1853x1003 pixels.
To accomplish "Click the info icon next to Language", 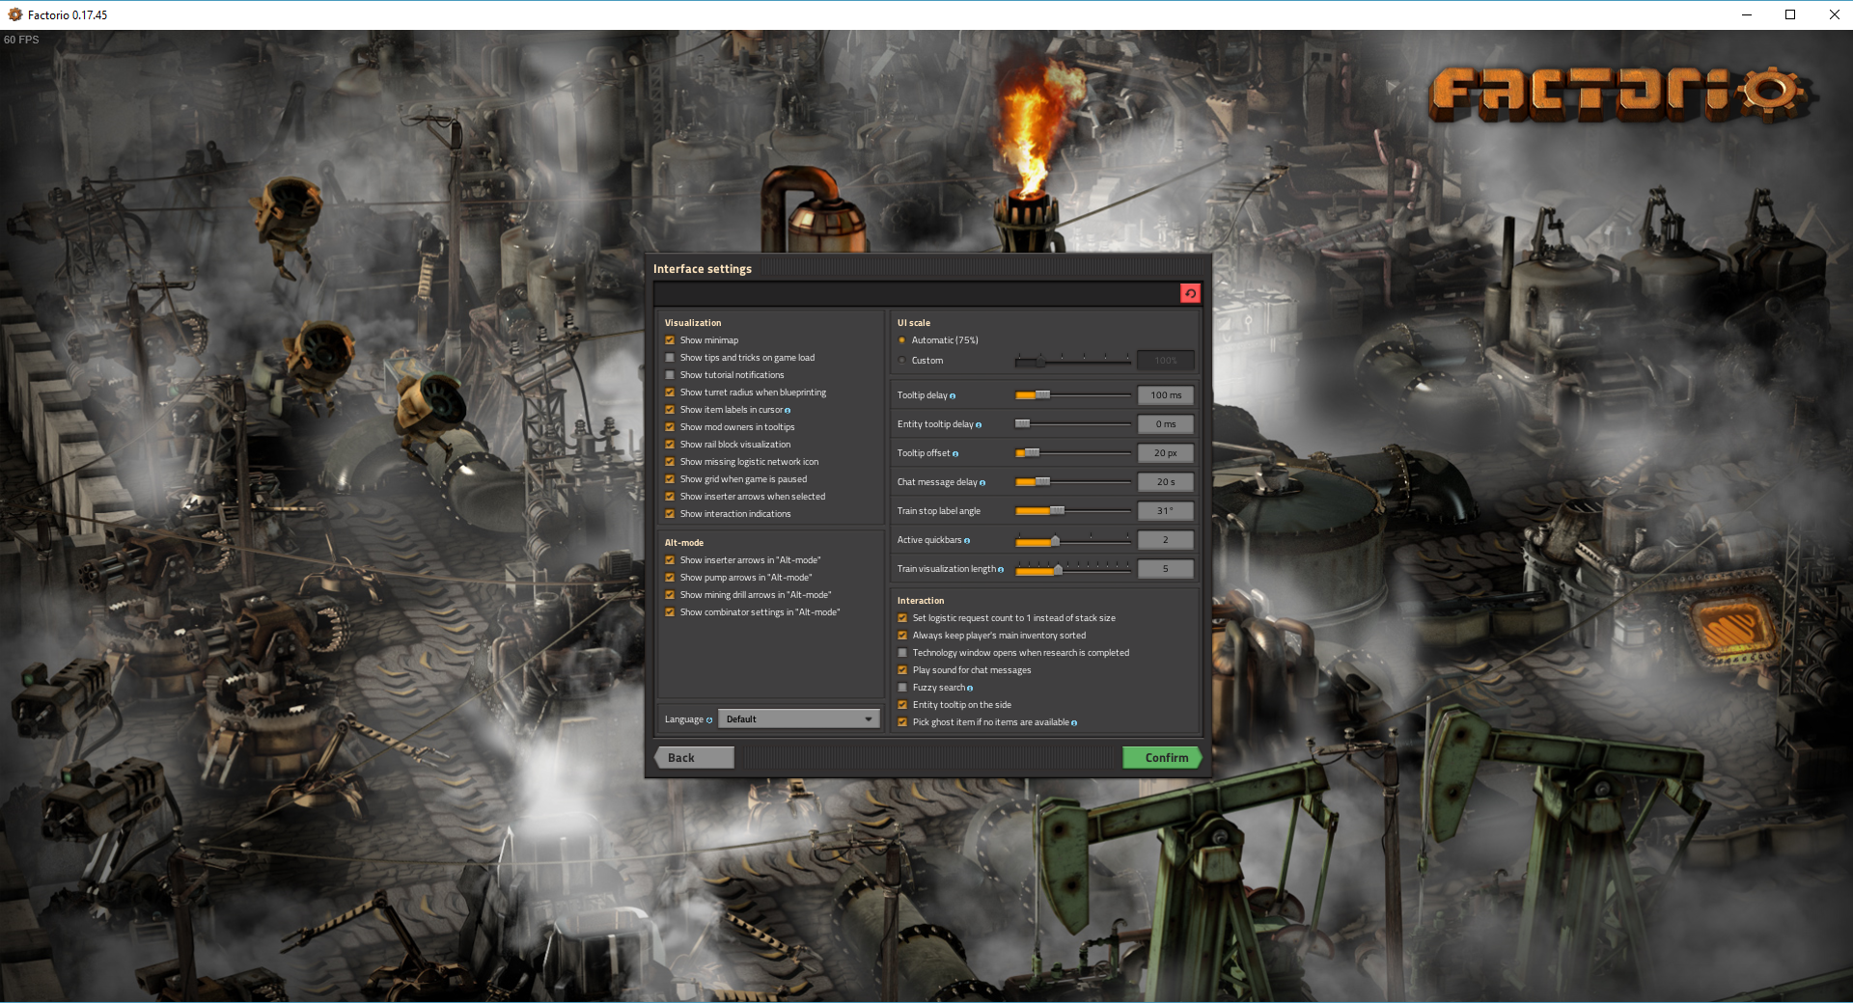I will [709, 720].
